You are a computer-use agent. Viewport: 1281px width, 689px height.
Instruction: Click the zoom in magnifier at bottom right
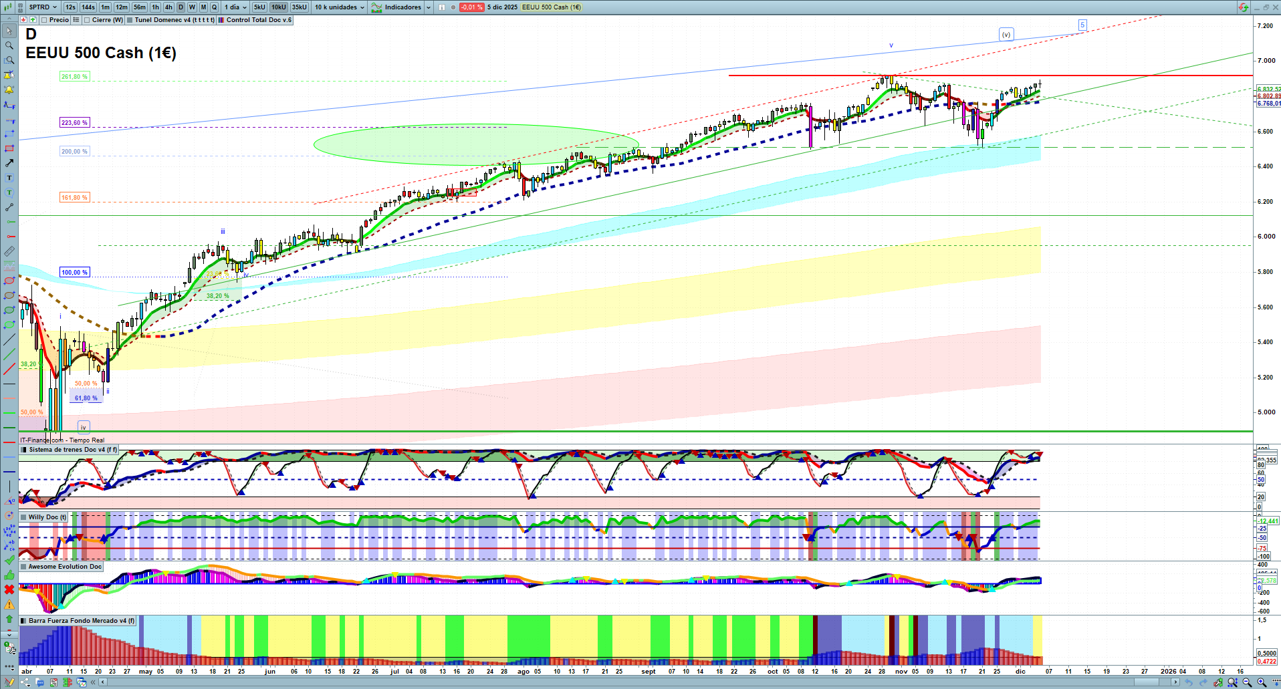click(x=1262, y=682)
